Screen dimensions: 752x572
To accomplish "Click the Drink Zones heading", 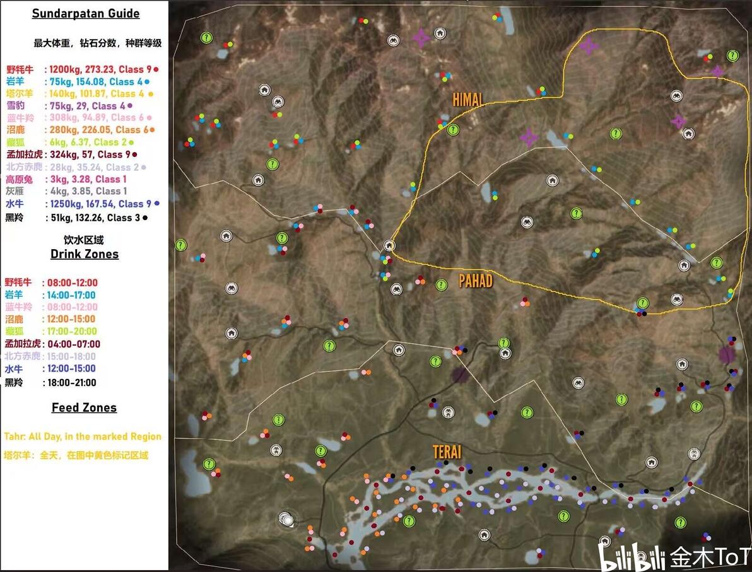I will point(85,254).
